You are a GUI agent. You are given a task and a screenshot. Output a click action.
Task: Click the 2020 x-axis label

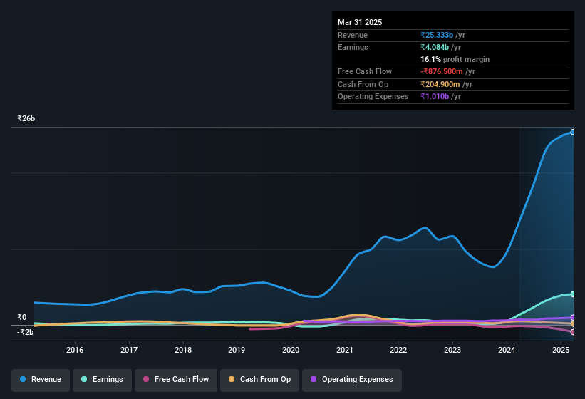pos(291,350)
